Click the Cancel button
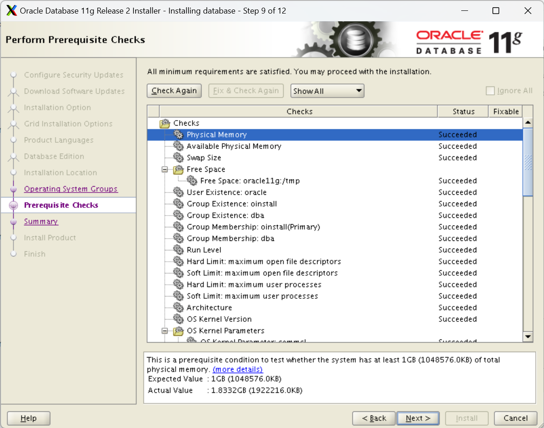544x428 pixels. click(x=516, y=418)
